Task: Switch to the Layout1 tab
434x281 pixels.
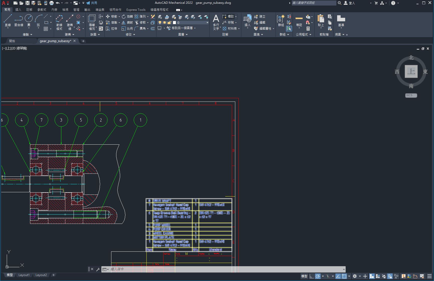Action: click(24, 275)
